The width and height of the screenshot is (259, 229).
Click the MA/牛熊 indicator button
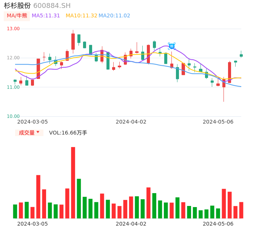point(17,16)
